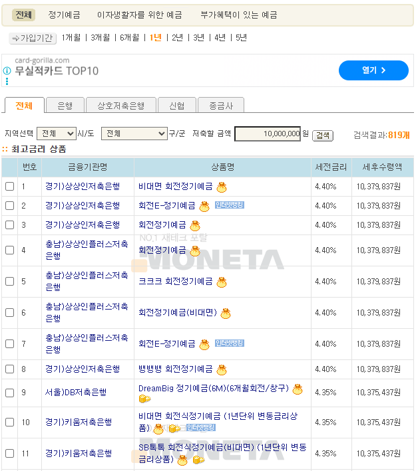Click the 인터넷뱅킹 badge in row 7
This screenshot has width=416, height=471.
pyautogui.click(x=230, y=343)
